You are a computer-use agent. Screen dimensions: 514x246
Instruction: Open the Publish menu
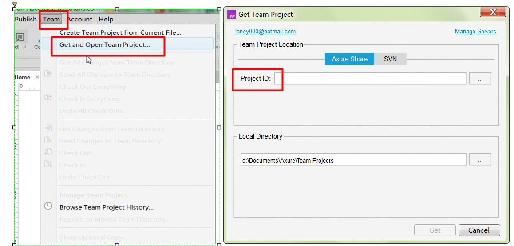26,20
